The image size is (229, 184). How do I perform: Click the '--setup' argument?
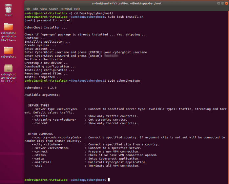click(x=38, y=159)
